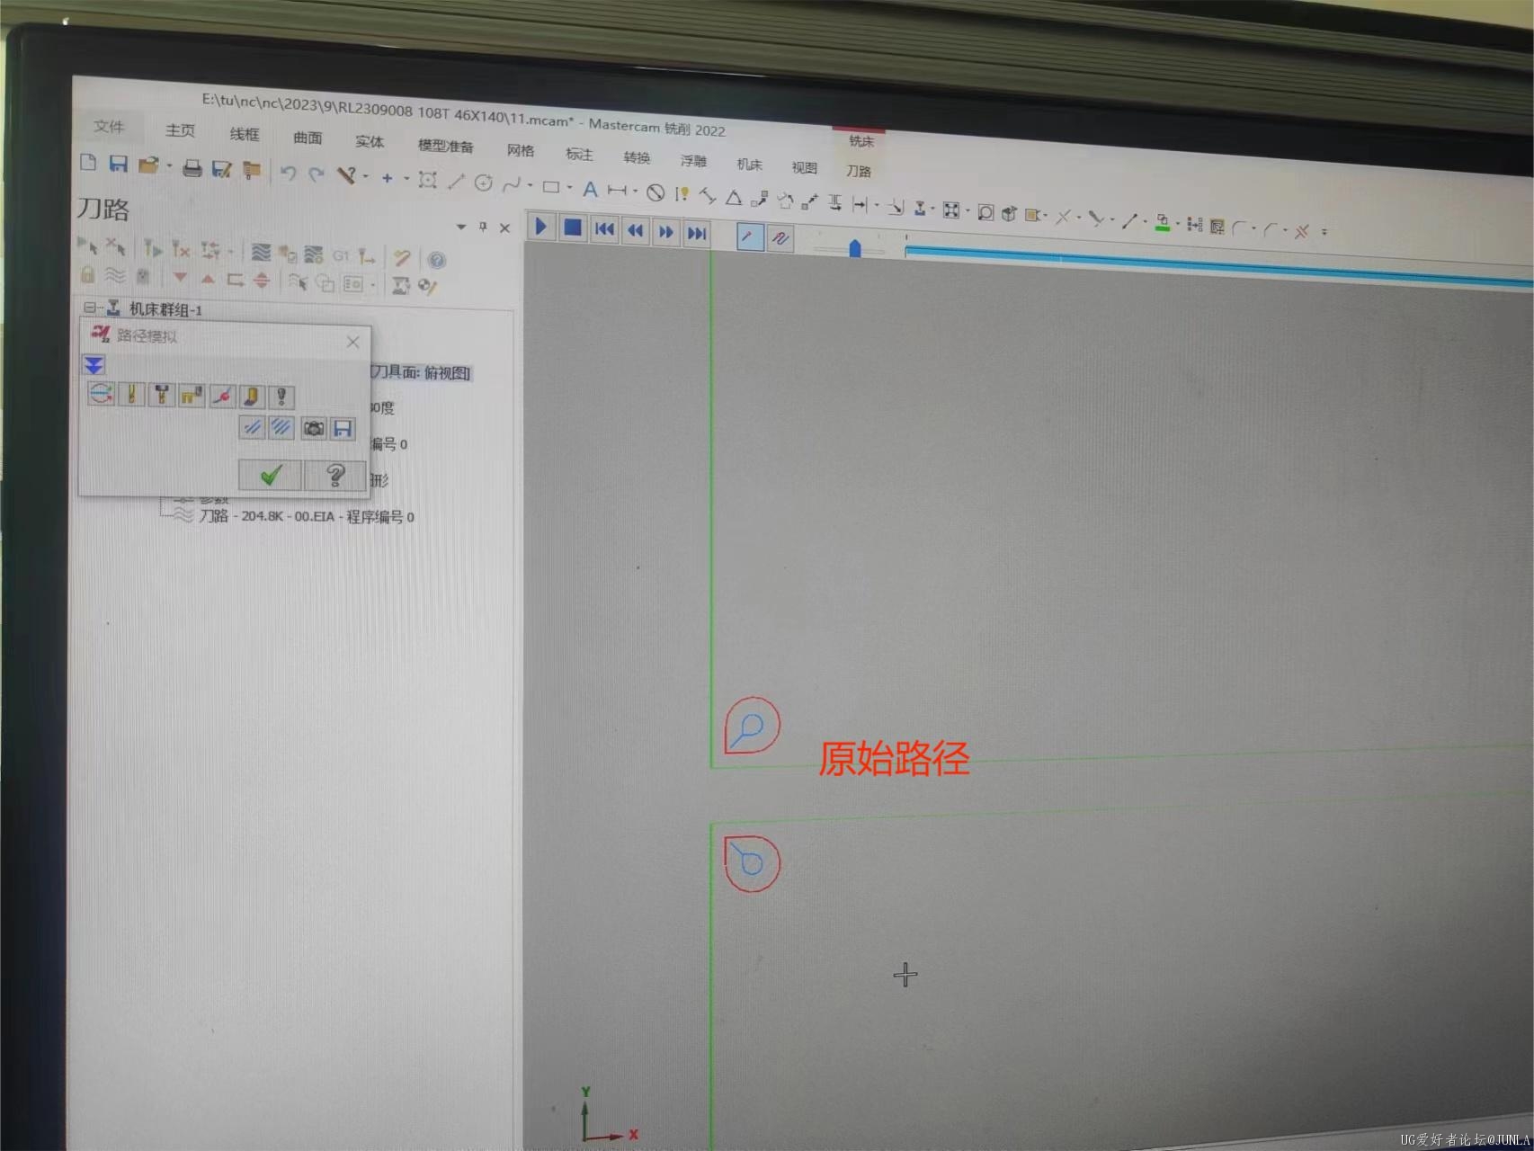The height and width of the screenshot is (1151, 1534).
Task: Click the New file icon
Action: click(88, 162)
